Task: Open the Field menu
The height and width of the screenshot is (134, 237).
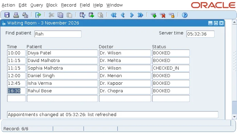Action: [x=85, y=5]
